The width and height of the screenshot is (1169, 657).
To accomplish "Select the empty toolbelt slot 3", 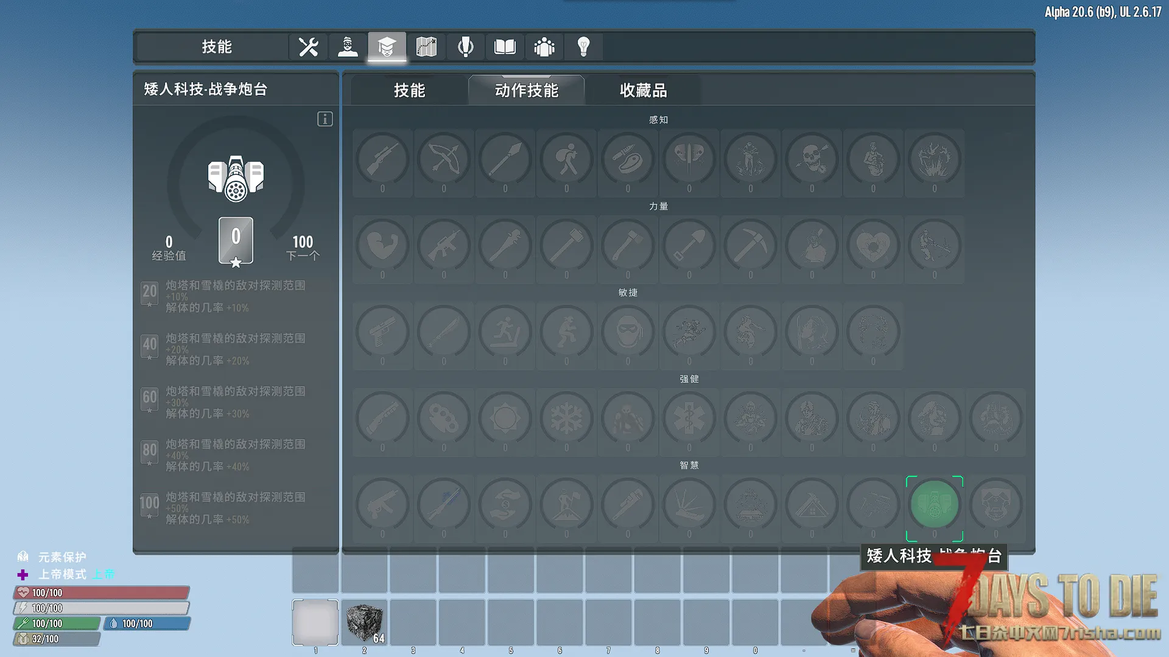I will click(413, 622).
